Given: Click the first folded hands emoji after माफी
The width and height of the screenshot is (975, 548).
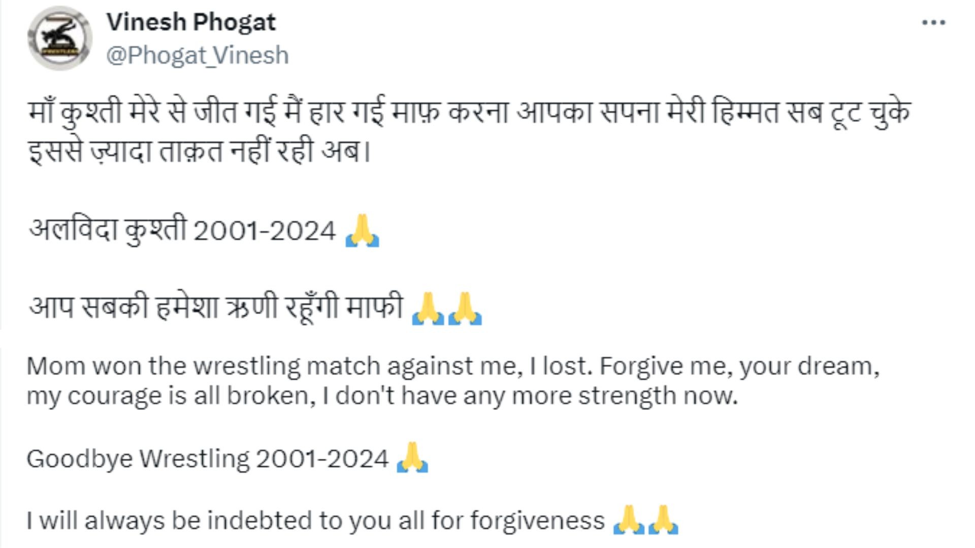Looking at the screenshot, I should click(x=428, y=309).
